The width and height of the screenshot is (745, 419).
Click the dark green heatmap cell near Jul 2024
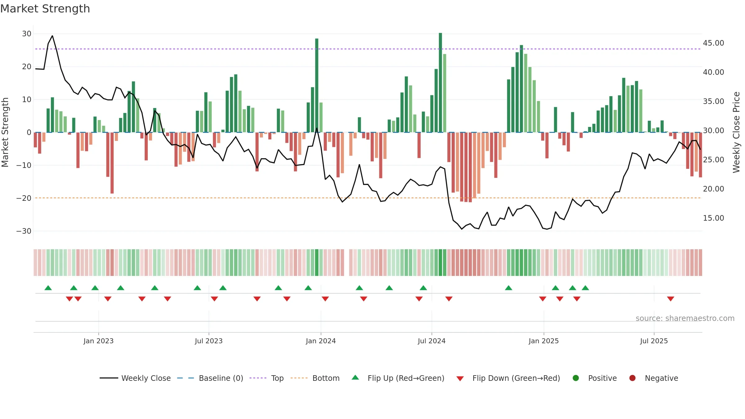pos(440,262)
